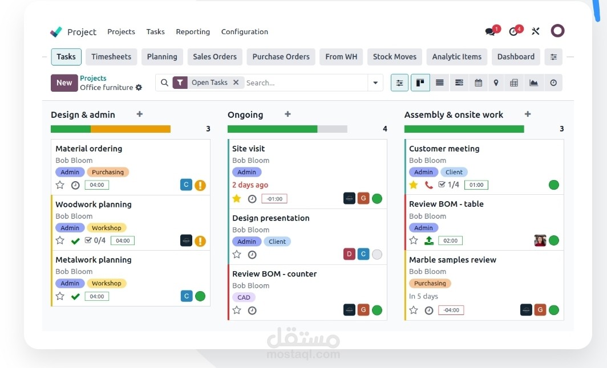The width and height of the screenshot is (607, 368).
Task: Add task in Ongoing column
Action: 288,114
